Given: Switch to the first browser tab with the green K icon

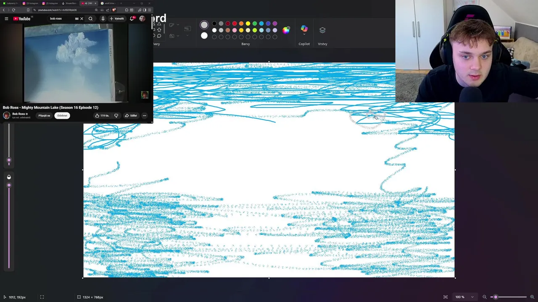Looking at the screenshot, I should 10,3.
